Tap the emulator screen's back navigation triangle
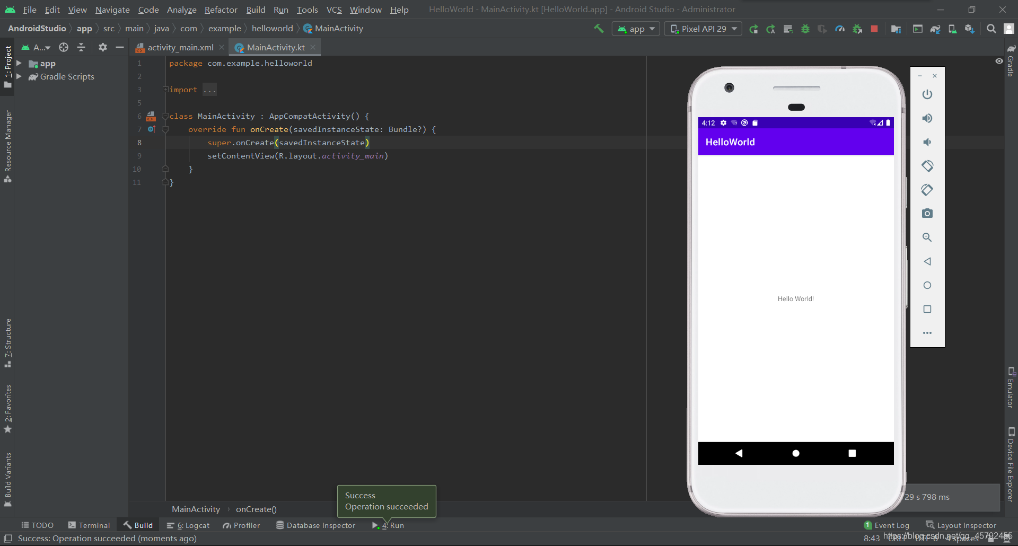Image resolution: width=1018 pixels, height=546 pixels. coord(739,453)
